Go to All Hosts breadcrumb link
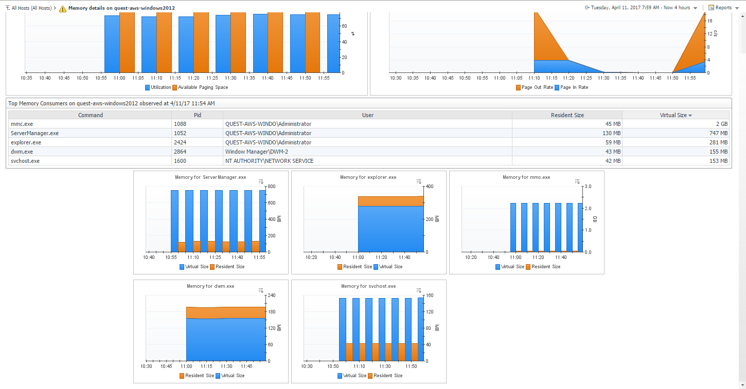Screen dimensions: 746x389 (x=31, y=8)
